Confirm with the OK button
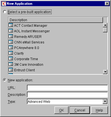Viewport: 111px width, 117px height. click(x=62, y=110)
